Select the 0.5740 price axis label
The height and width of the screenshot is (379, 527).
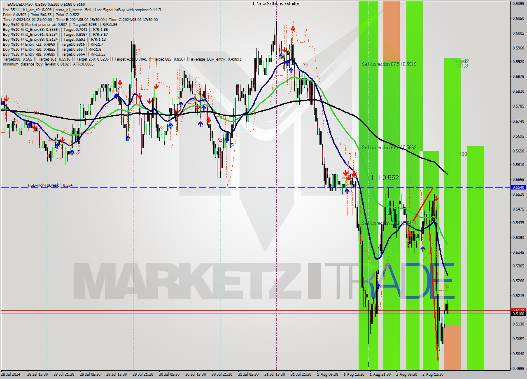tap(518, 121)
